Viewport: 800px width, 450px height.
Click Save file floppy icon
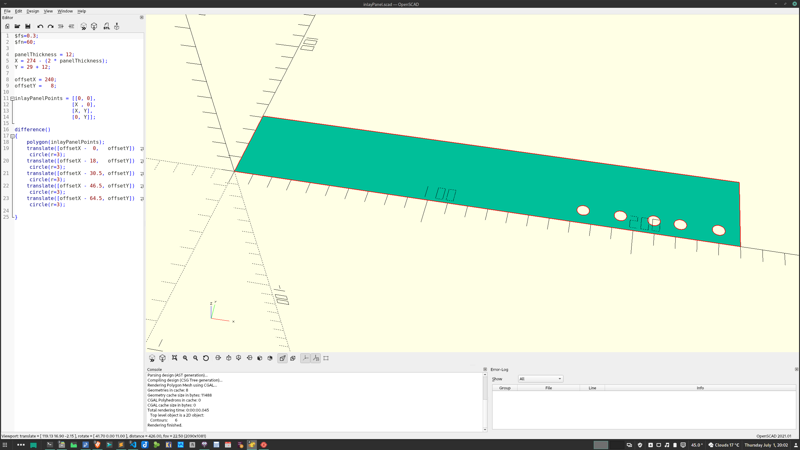click(28, 26)
